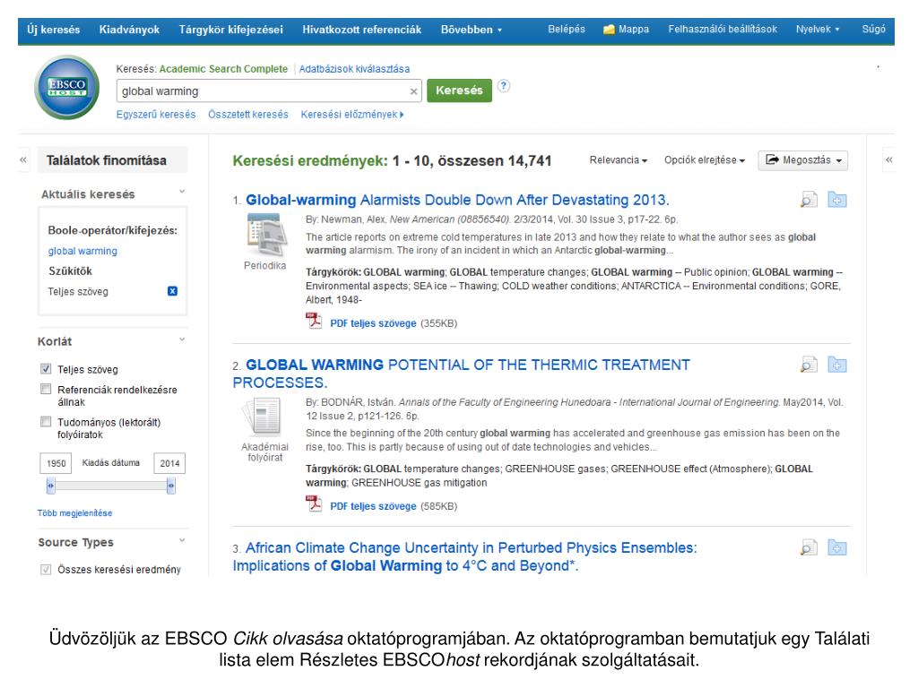Collapse the left refine panel
Viewport: 918px width, 688px height.
(x=23, y=159)
